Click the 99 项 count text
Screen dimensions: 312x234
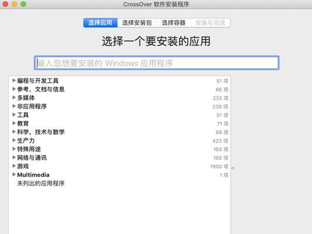pyautogui.click(x=222, y=132)
